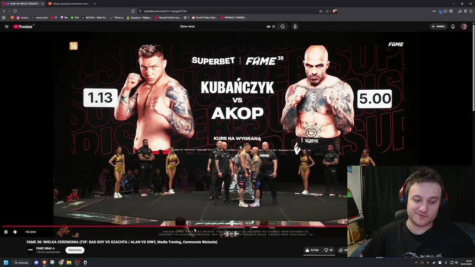Open TikTok - Make Yo bookmark
475x267 pixels.
pyautogui.click(x=94, y=17)
